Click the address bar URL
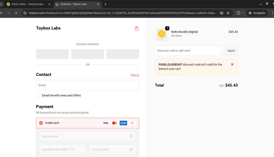274x157 pixels. (x=122, y=13)
